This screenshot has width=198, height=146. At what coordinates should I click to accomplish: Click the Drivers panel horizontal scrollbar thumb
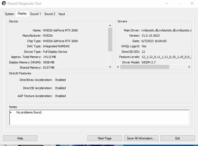(x=145, y=67)
